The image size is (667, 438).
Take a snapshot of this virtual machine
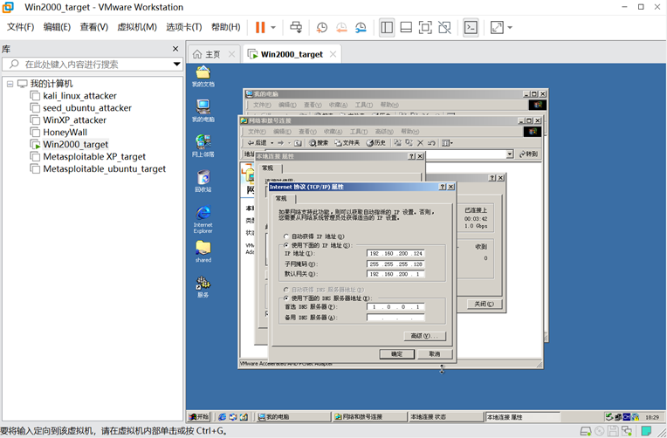point(322,28)
